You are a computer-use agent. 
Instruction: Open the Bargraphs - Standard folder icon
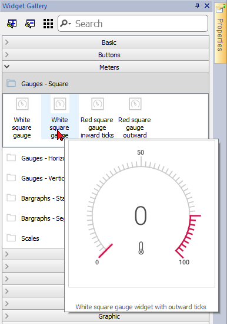[x=11, y=198]
